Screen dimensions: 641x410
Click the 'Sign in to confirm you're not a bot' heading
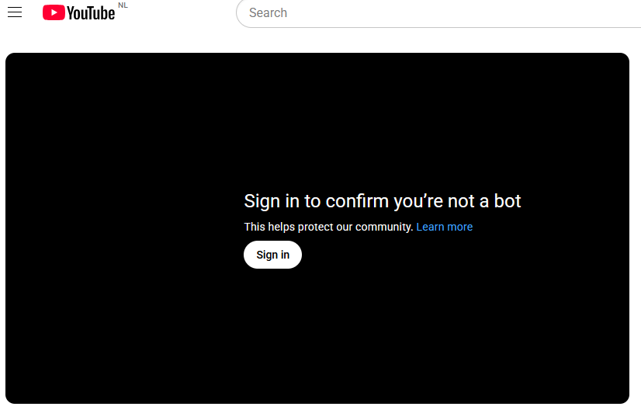[x=383, y=201]
